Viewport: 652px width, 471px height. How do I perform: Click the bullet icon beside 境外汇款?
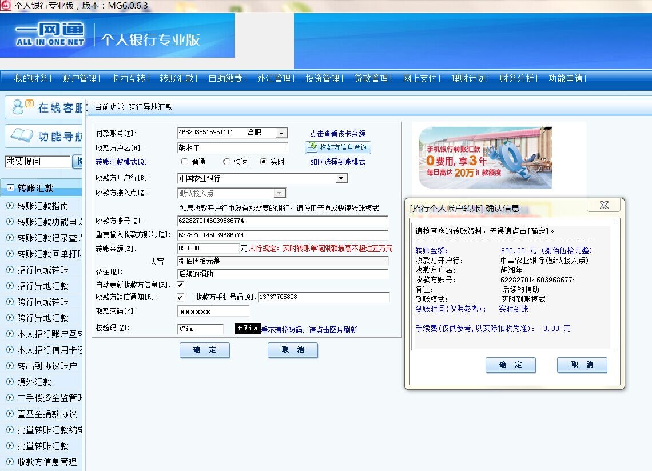coord(10,382)
